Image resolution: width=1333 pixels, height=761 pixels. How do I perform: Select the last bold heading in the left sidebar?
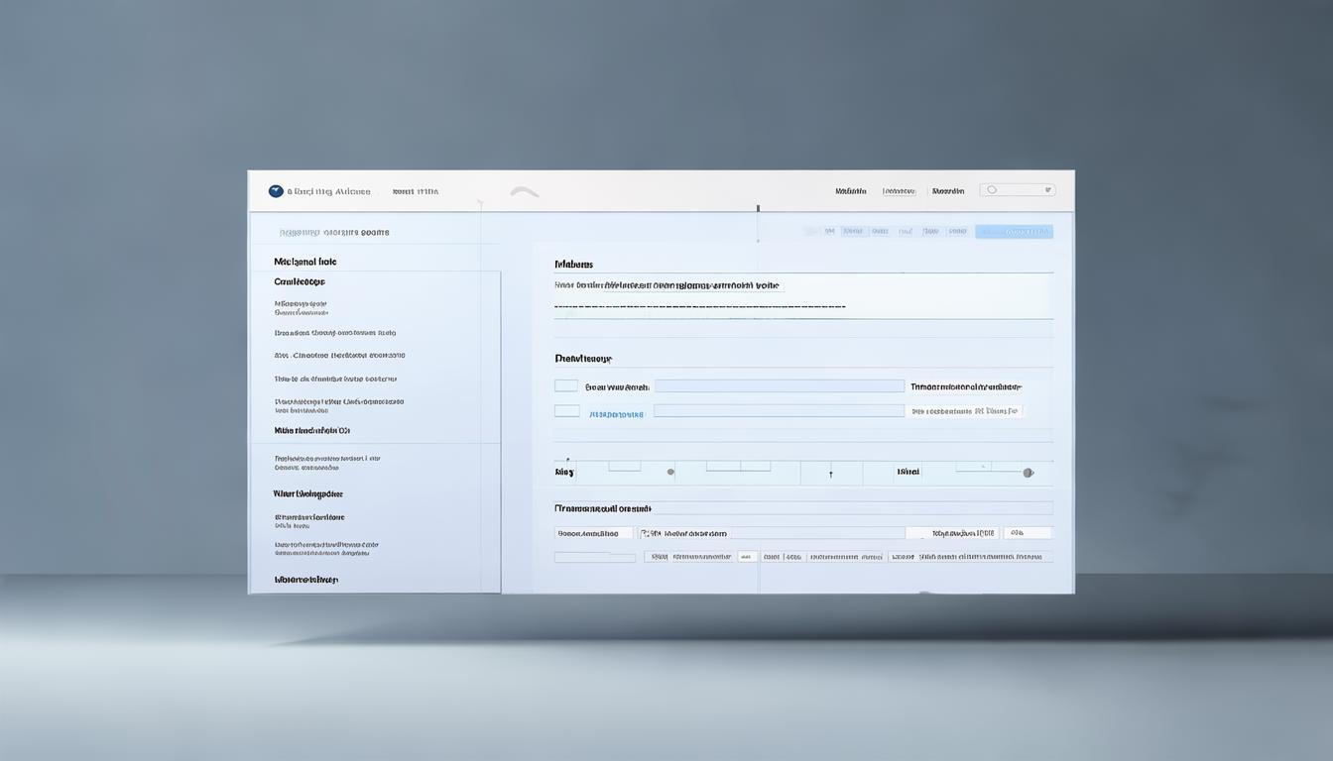click(x=305, y=580)
